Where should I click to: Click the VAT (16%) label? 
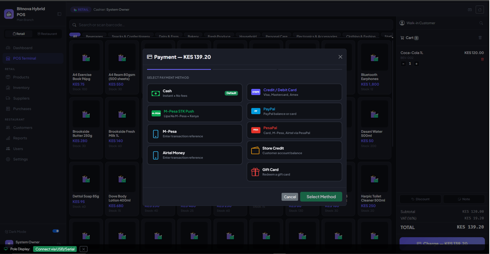tap(408, 218)
